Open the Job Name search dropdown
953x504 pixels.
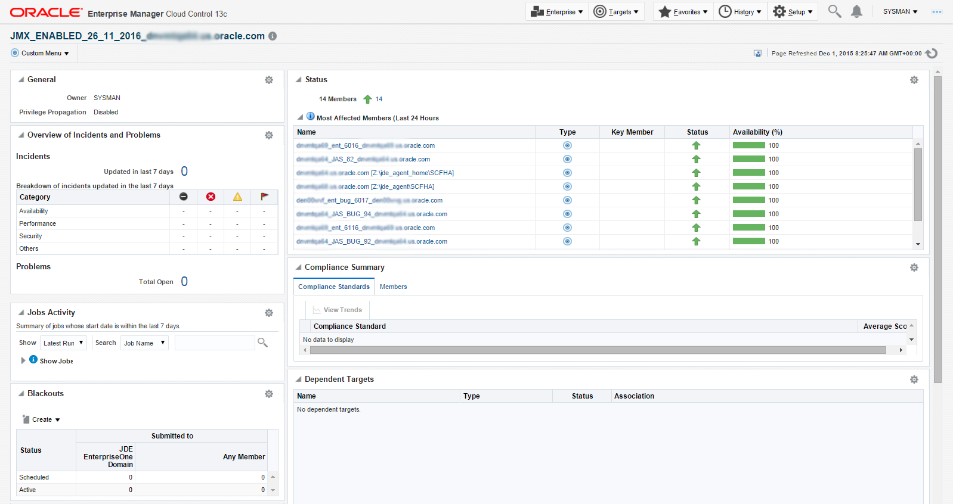click(144, 343)
